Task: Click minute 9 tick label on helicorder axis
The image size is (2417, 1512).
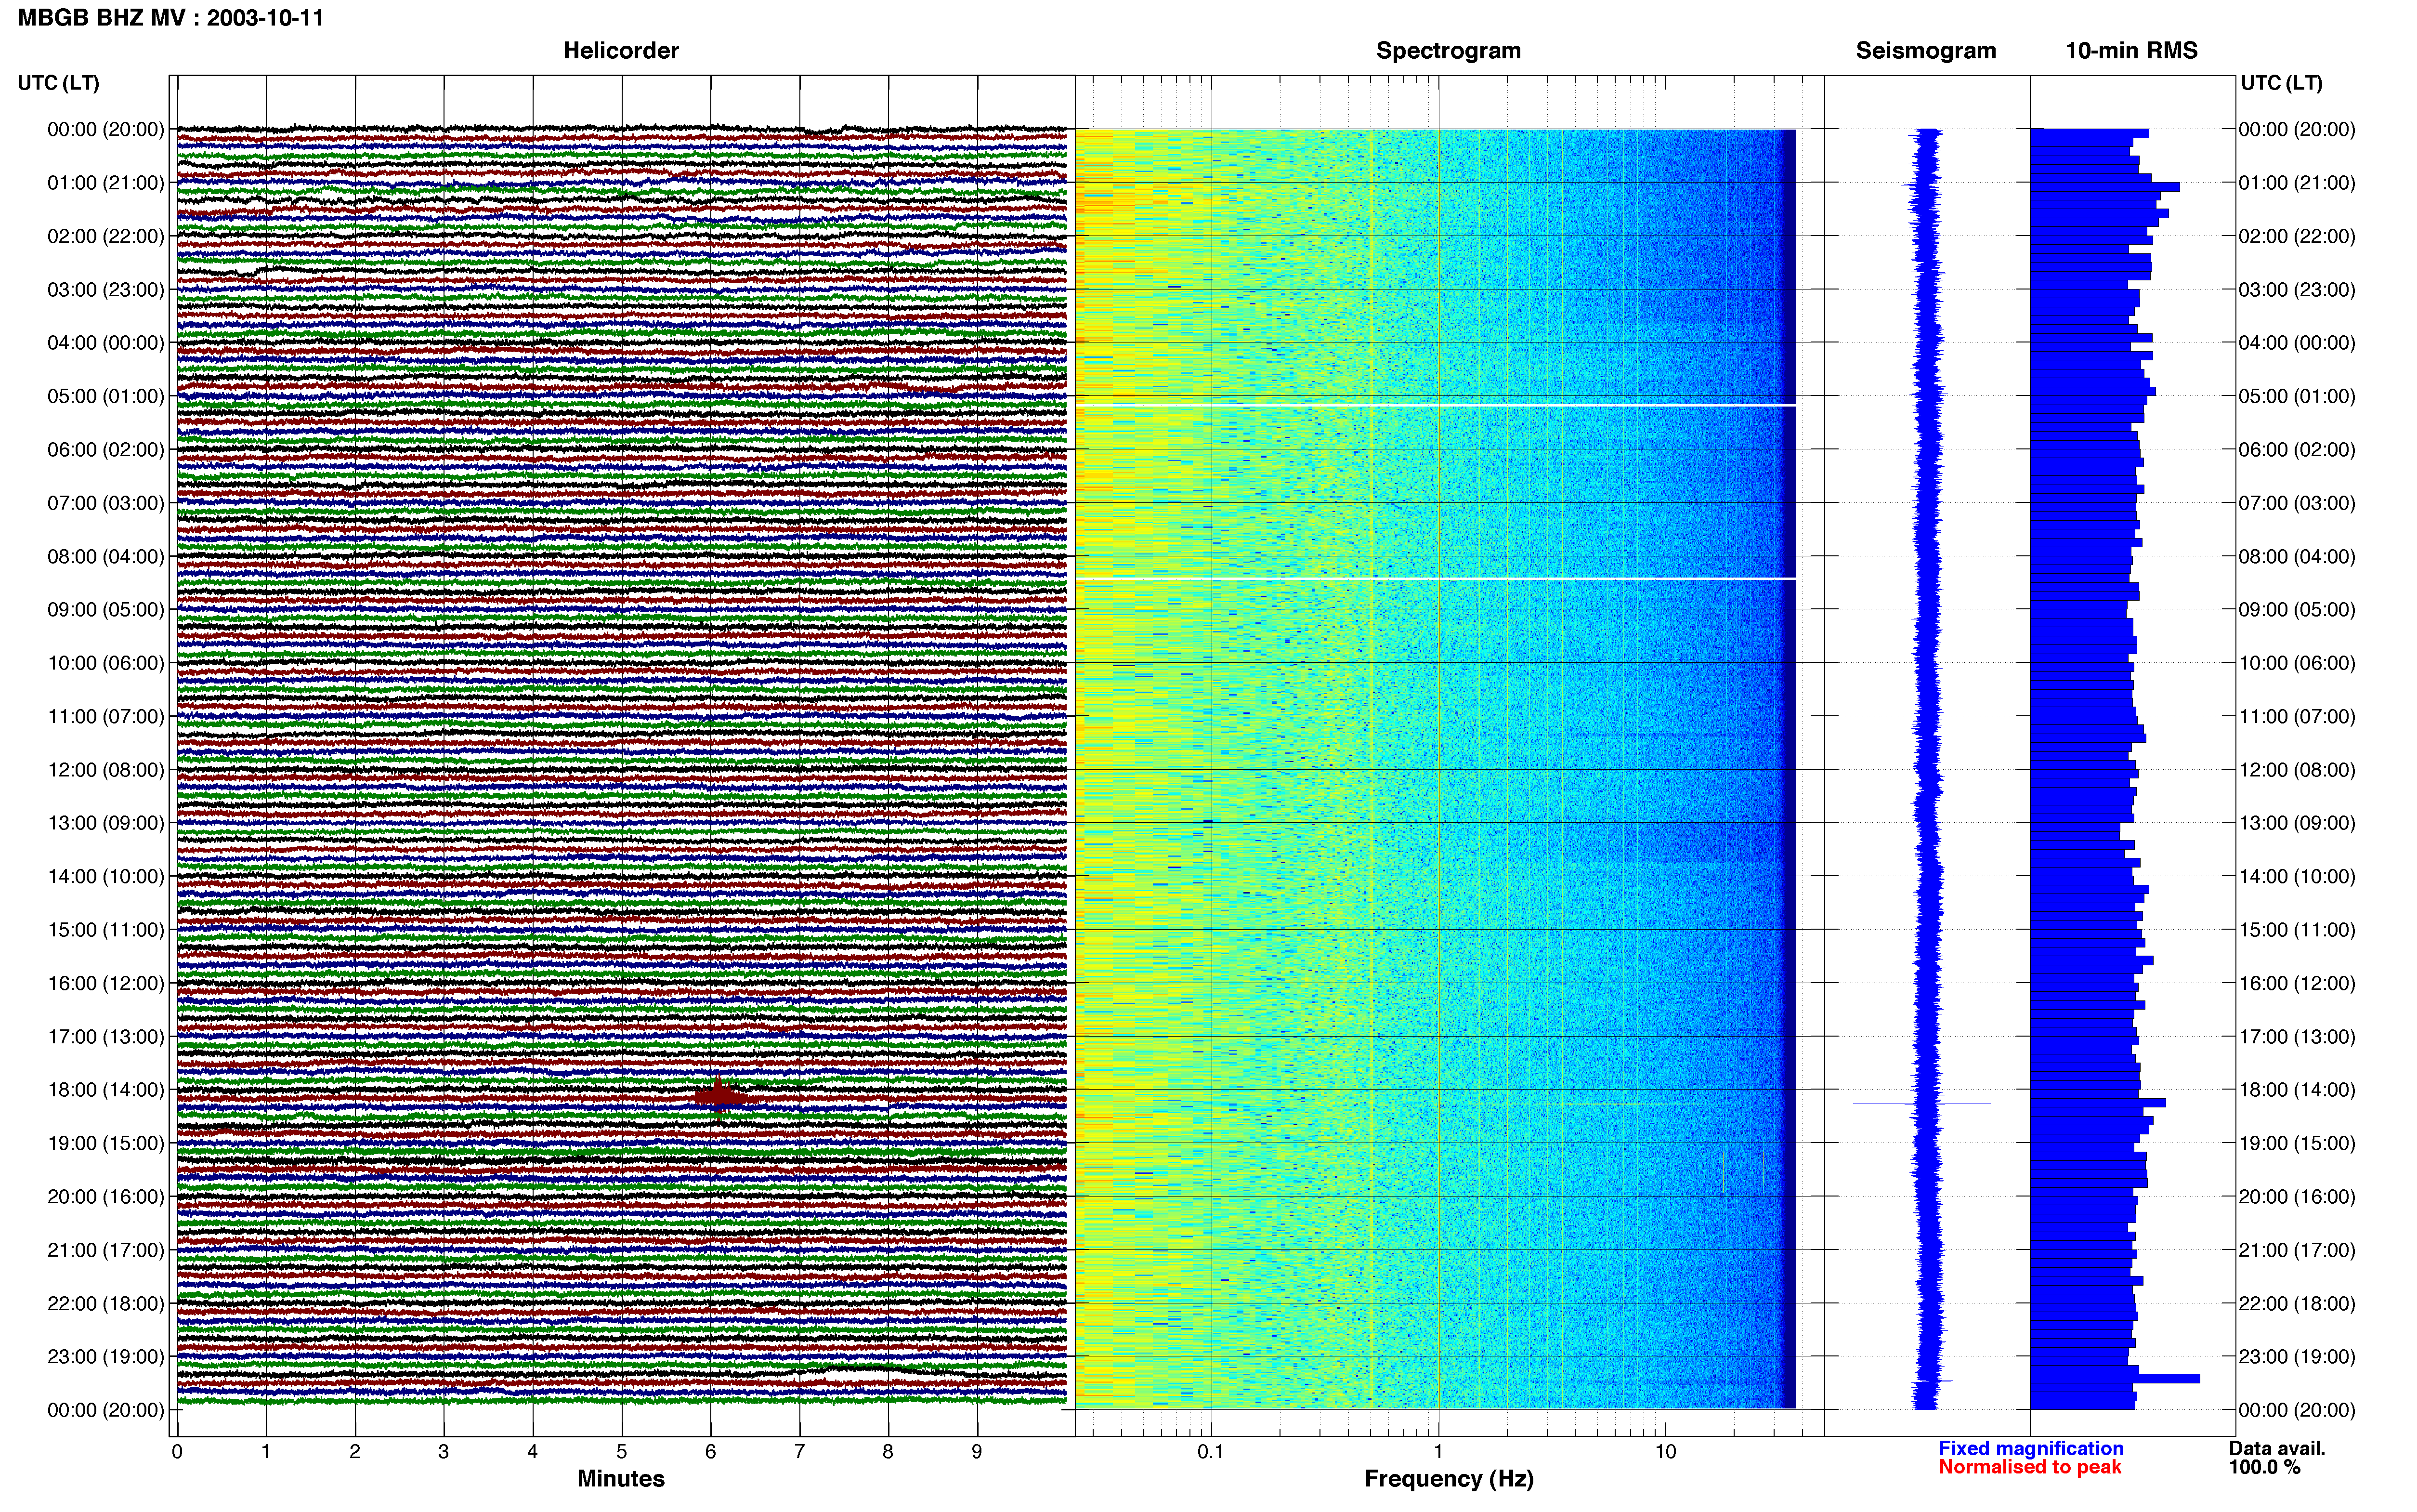Action: click(977, 1452)
